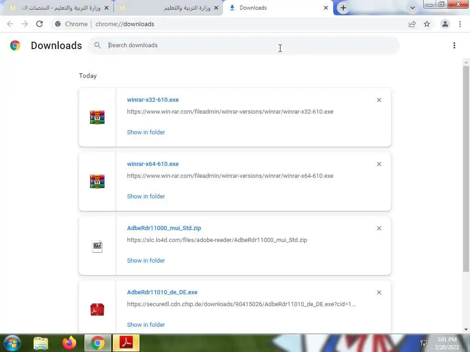The width and height of the screenshot is (470, 352).
Task: Close the second وزارة التربية والتعليم tab
Action: (216, 8)
